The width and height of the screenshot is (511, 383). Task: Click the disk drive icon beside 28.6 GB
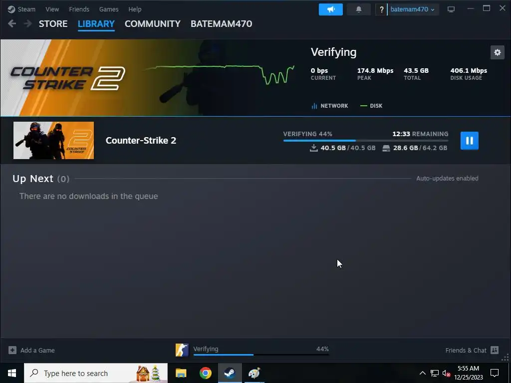386,149
